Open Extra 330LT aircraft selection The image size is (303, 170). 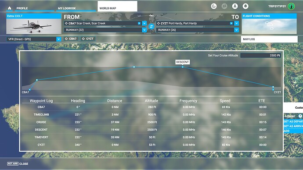pyautogui.click(x=34, y=24)
